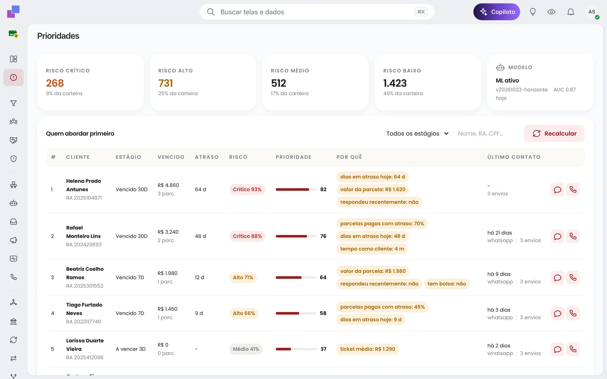Open the notifications bell
This screenshot has width=607, height=379.
point(571,12)
